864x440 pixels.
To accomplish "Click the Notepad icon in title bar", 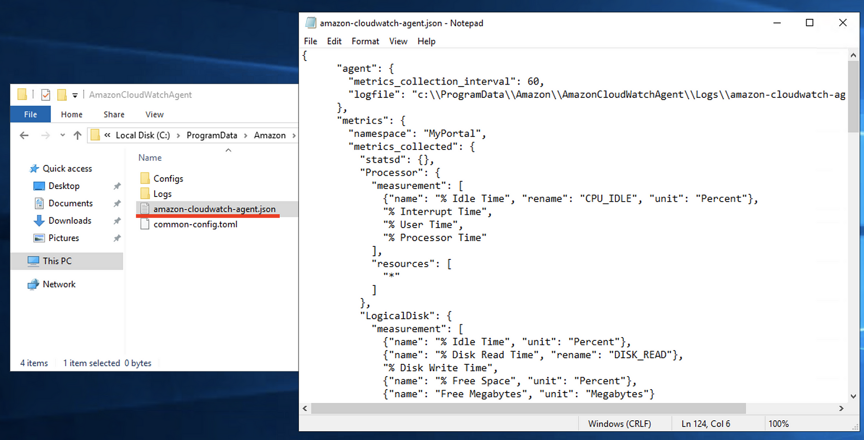I will [x=310, y=23].
